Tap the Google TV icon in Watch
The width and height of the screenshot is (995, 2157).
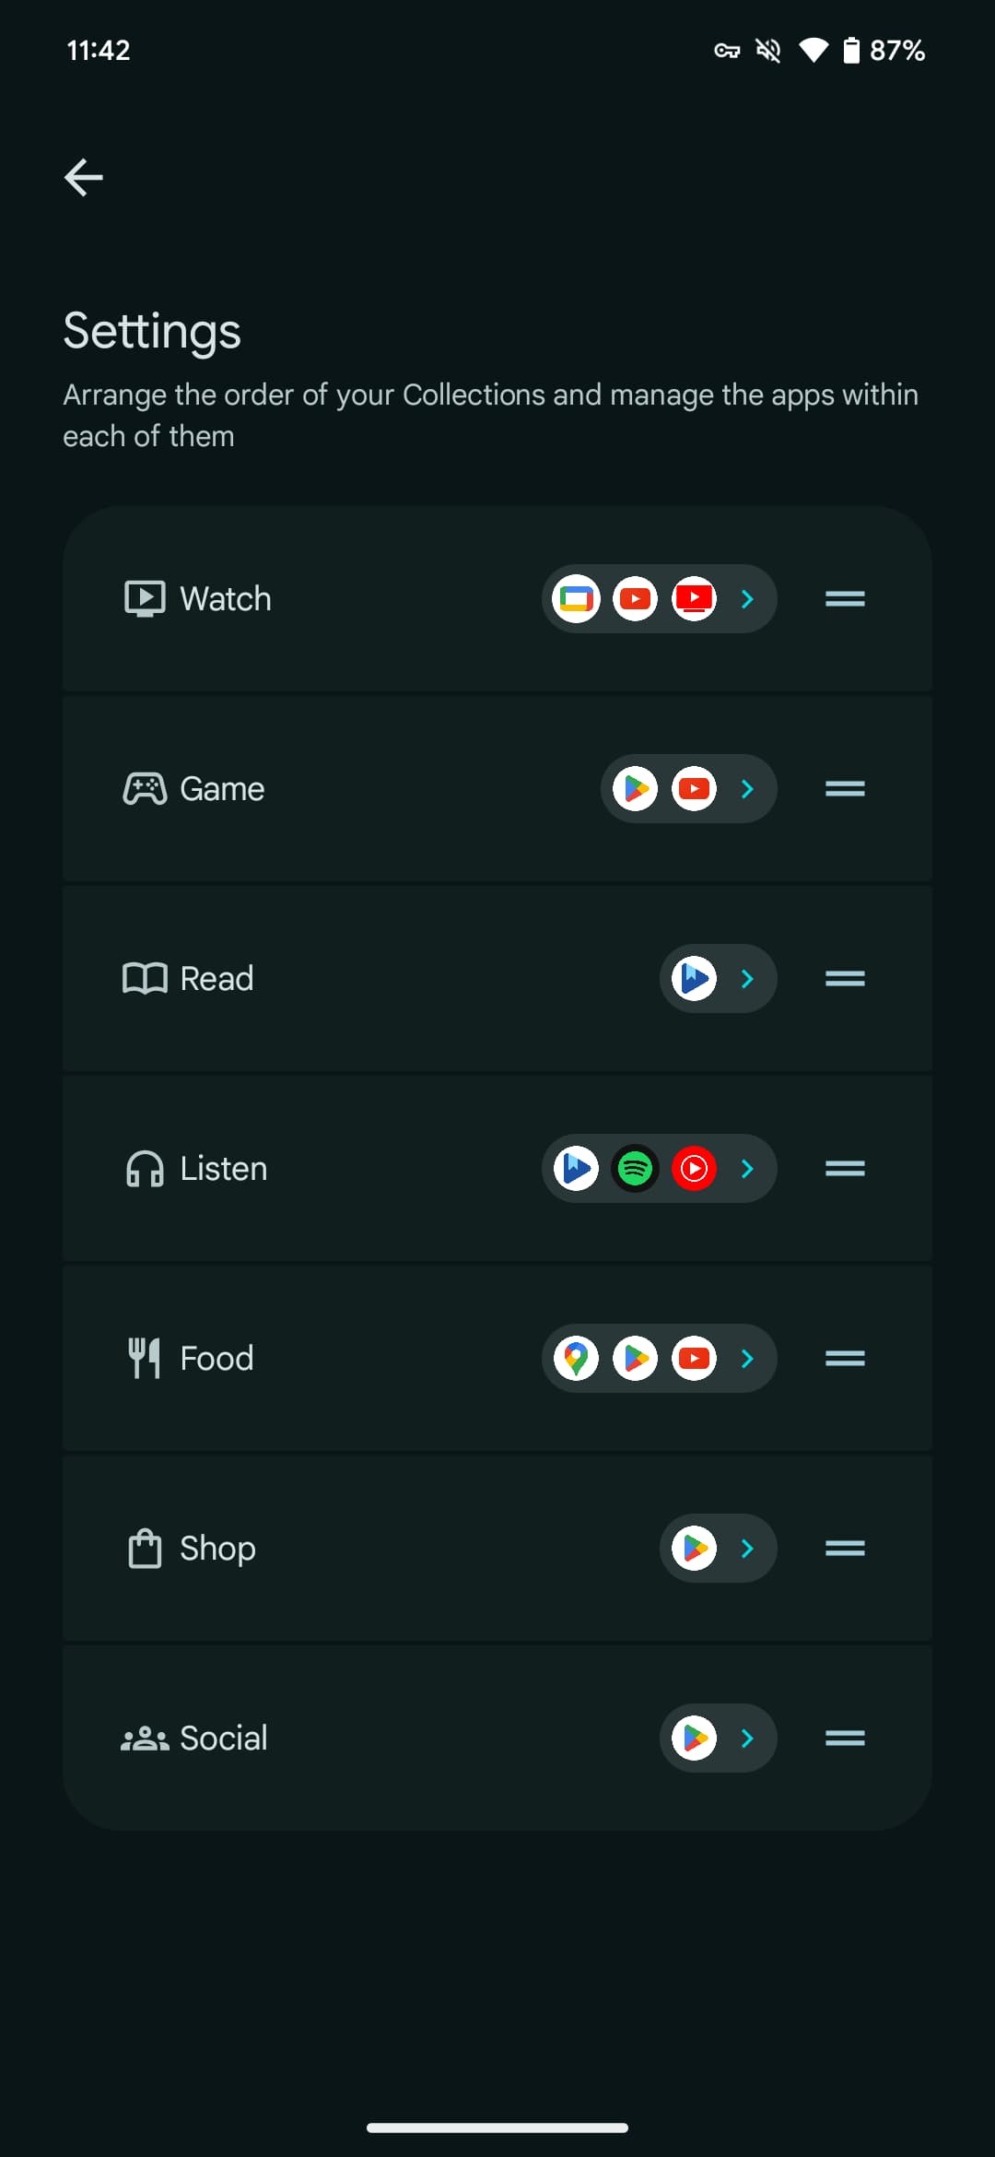[577, 599]
